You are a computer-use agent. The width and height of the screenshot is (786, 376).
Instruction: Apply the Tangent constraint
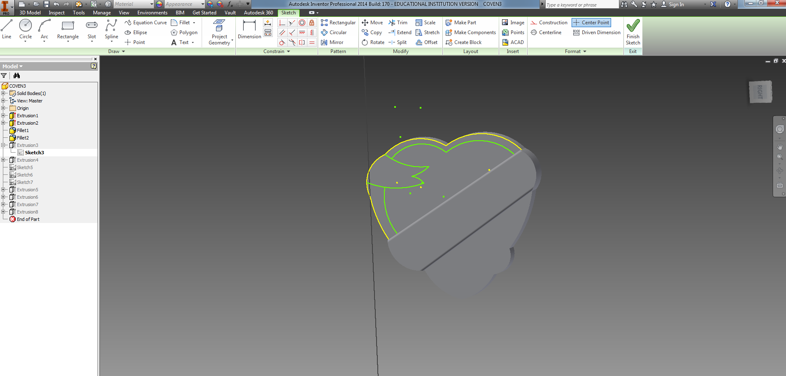(x=282, y=42)
